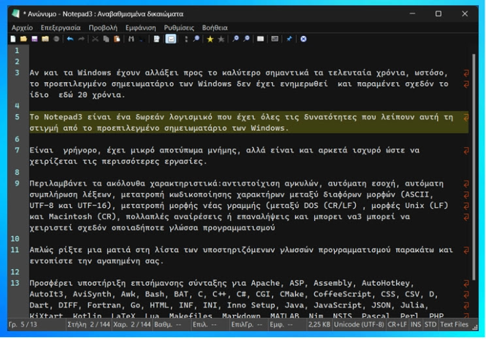Save the document using the floppy disk icon
The height and width of the screenshot is (339, 486).
[x=35, y=39]
